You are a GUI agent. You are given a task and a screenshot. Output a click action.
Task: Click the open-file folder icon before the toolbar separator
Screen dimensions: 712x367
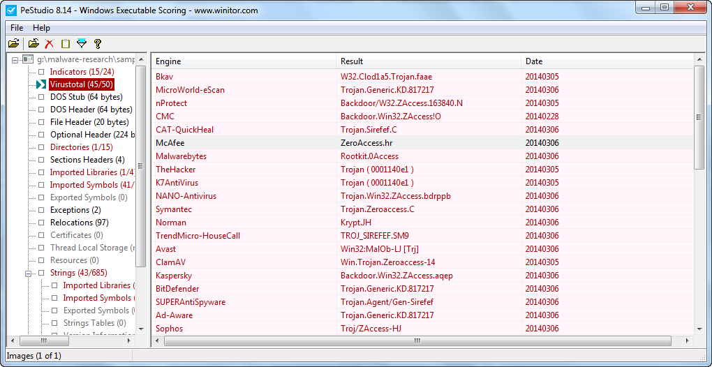point(14,43)
